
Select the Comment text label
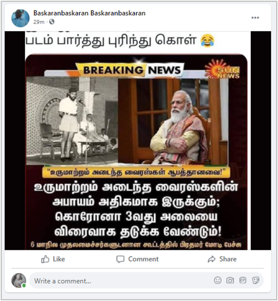click(x=143, y=259)
